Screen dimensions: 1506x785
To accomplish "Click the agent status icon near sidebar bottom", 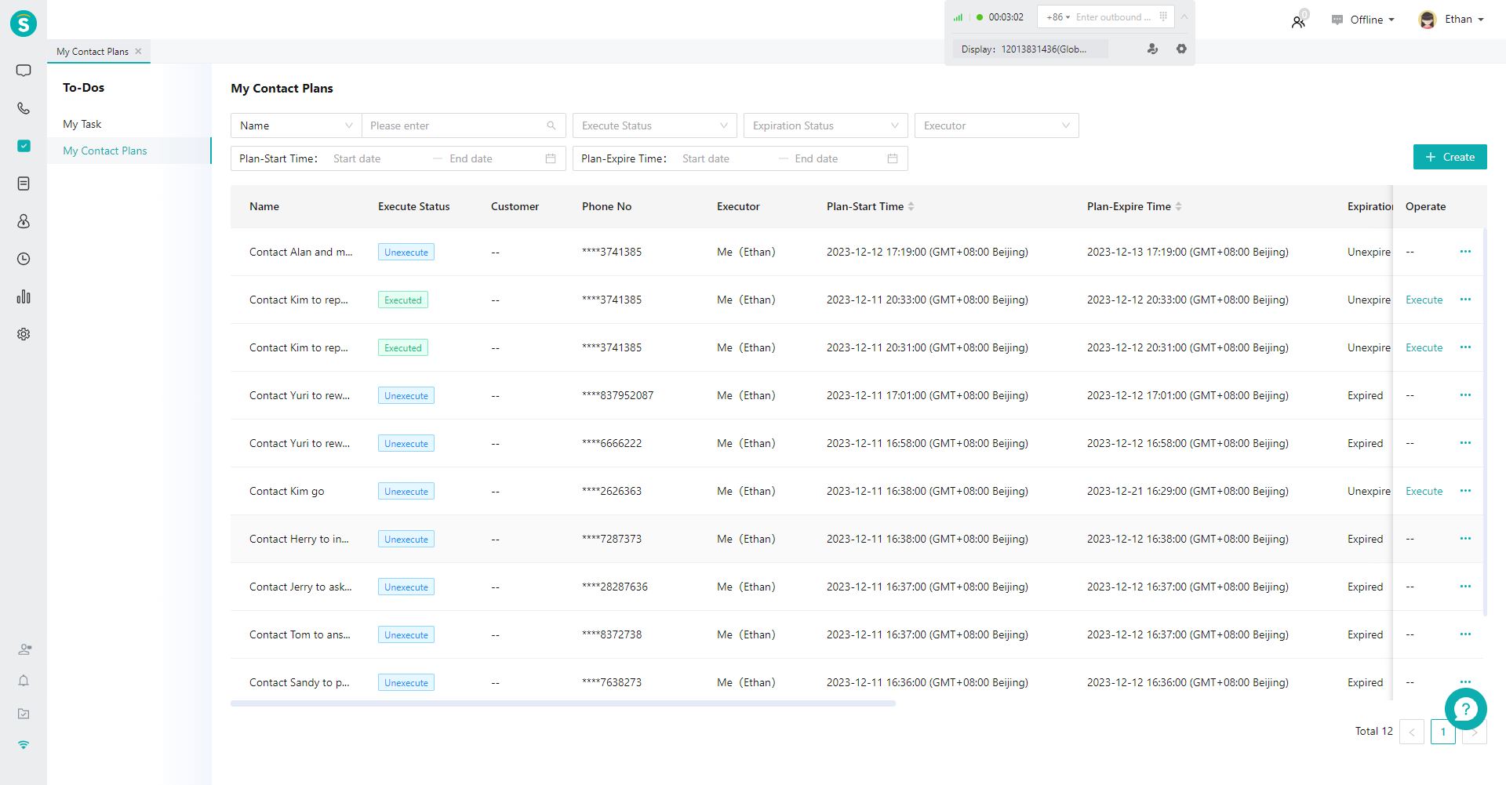I will click(24, 649).
